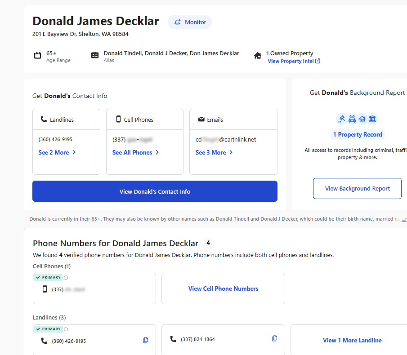Click the Monitor bell button

pyautogui.click(x=190, y=22)
